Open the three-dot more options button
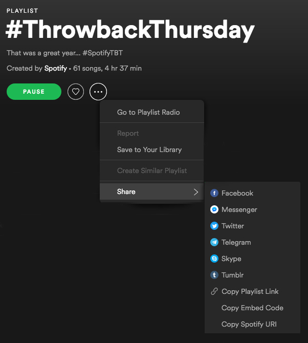The width and height of the screenshot is (308, 343). pyautogui.click(x=98, y=92)
